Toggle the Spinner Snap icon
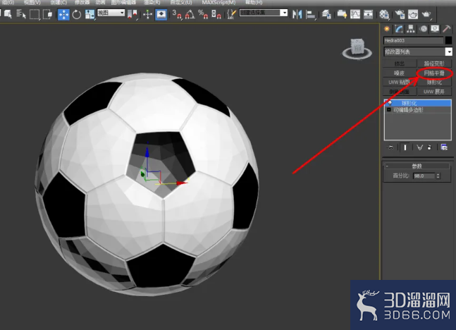This screenshot has height=330, width=456. (216, 14)
